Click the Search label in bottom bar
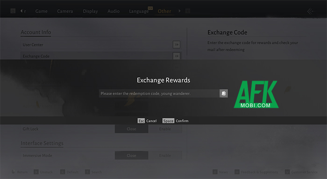 pos(97,172)
